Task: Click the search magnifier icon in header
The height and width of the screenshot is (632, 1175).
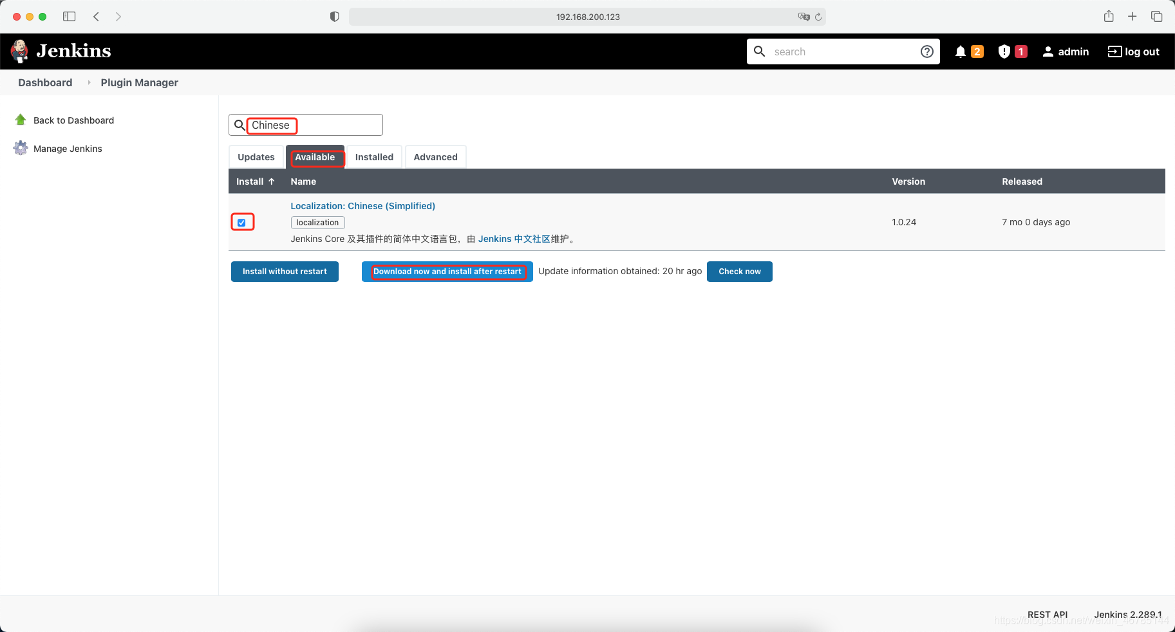Action: pyautogui.click(x=760, y=51)
